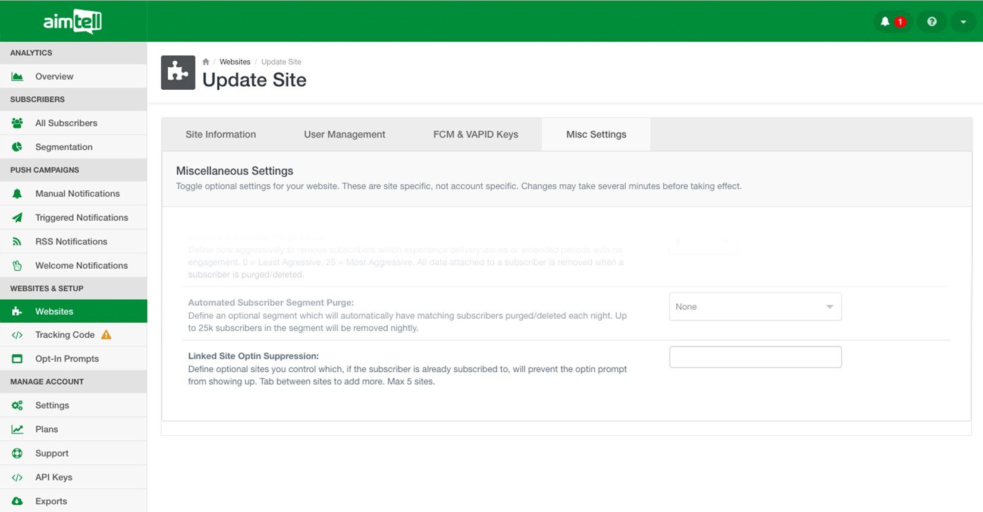Screen dimensions: 983x512
Task: Click the Websites breadcrumb link
Action: 235,62
